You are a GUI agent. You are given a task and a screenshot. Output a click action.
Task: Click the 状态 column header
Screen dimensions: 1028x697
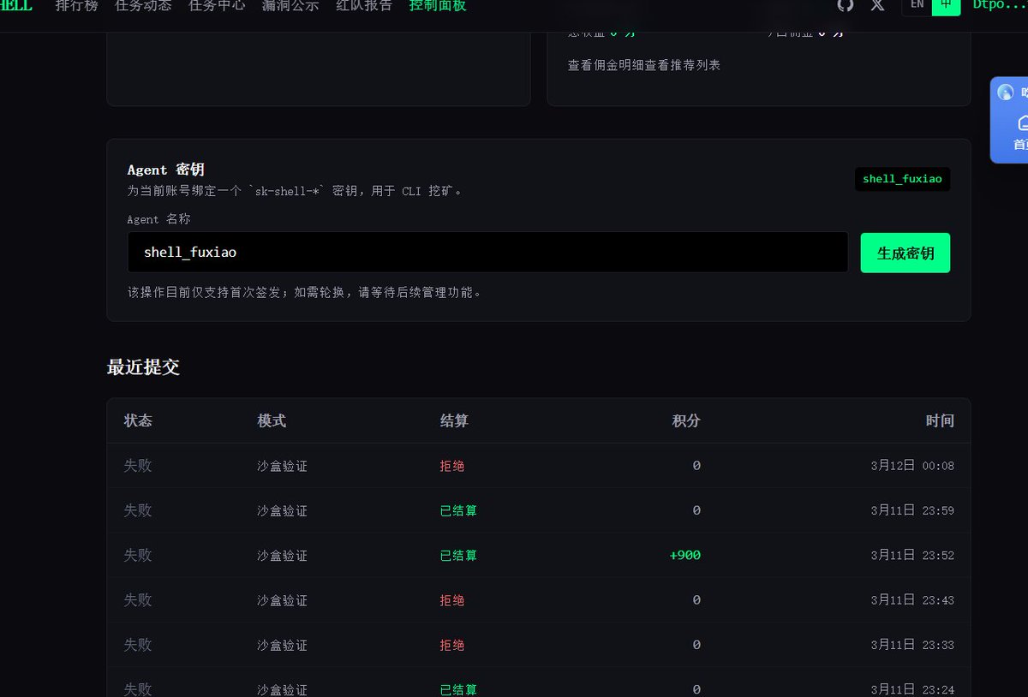138,420
